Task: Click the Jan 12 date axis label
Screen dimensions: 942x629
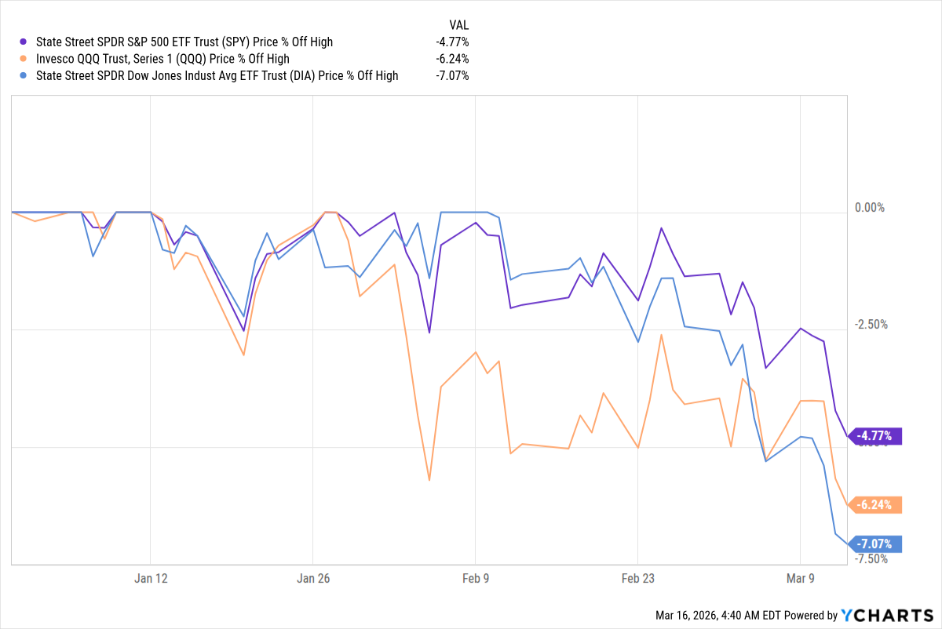Action: click(151, 579)
